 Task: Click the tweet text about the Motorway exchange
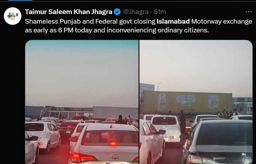(139, 26)
